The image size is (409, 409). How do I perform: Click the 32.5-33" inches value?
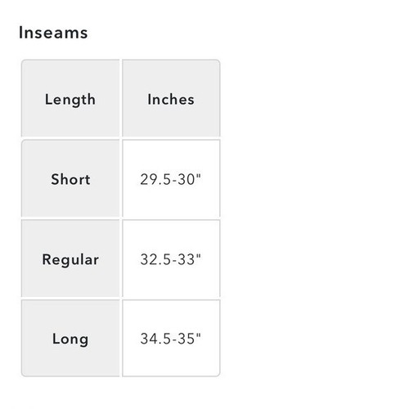pyautogui.click(x=170, y=259)
